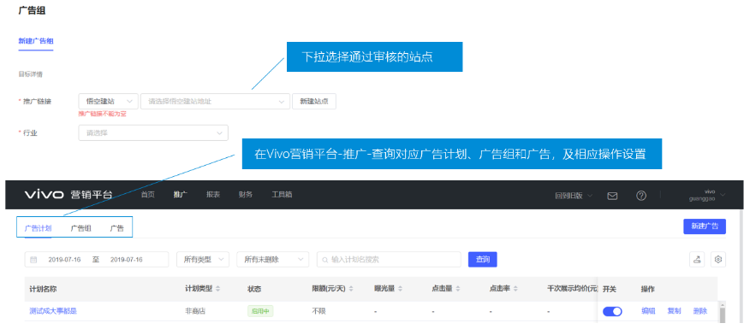Open 报表 in top navigation
The width and height of the screenshot is (744, 335).
pos(213,195)
